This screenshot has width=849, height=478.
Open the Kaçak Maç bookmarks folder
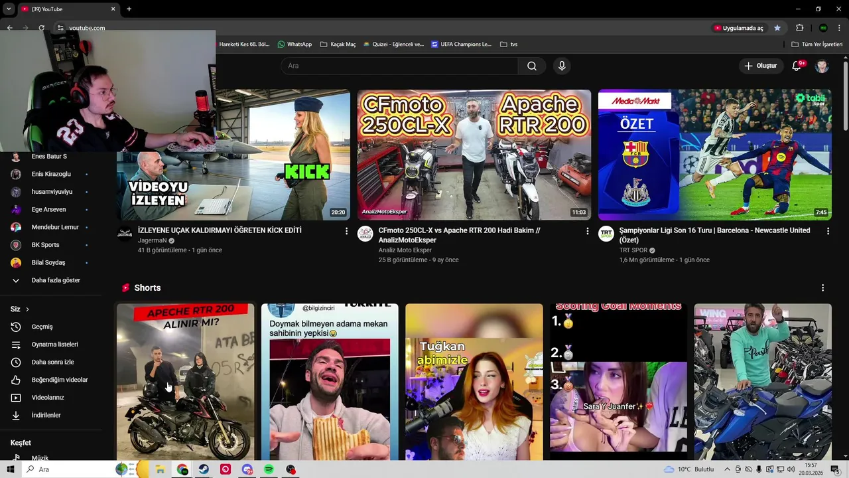tap(338, 44)
